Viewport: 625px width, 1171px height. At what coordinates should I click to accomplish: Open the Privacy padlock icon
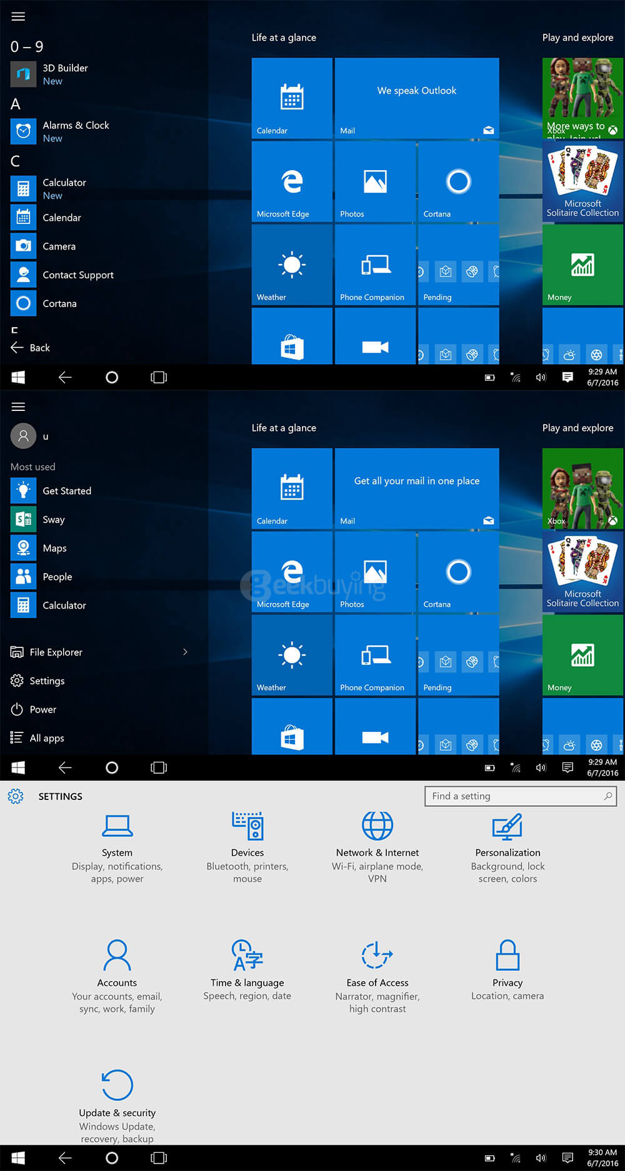tap(507, 955)
